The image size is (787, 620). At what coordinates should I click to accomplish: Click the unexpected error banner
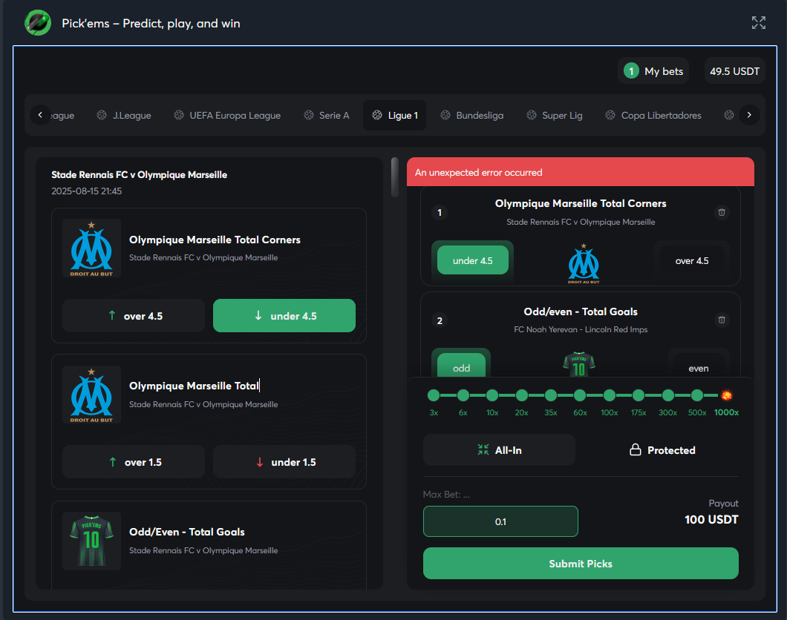[580, 172]
